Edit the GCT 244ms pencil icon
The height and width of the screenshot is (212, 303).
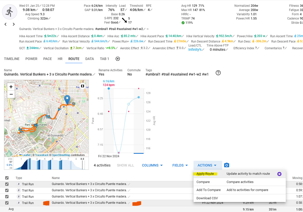coord(40,48)
